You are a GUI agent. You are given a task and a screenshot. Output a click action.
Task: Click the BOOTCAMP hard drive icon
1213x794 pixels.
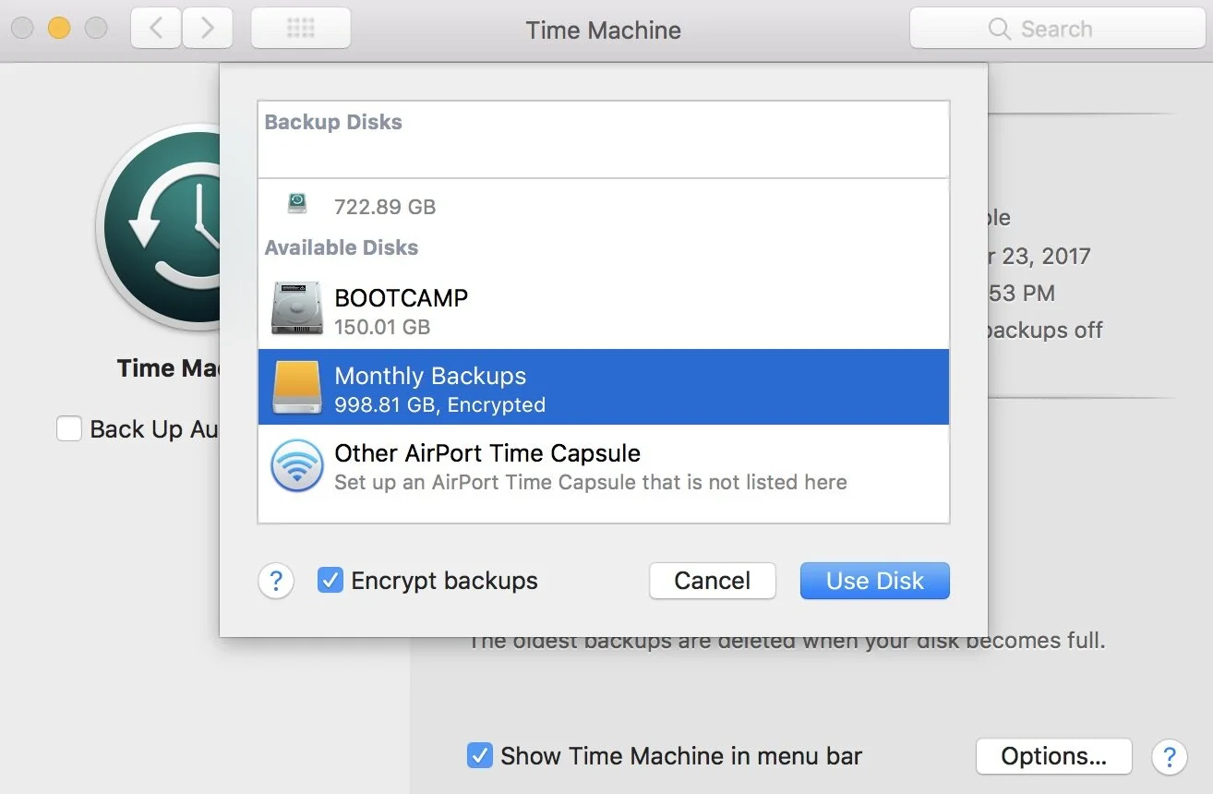coord(296,309)
